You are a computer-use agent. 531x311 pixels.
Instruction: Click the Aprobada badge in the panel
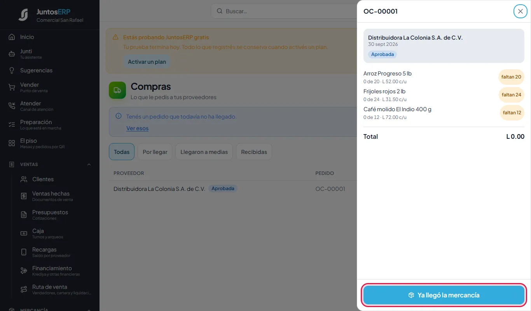click(x=383, y=54)
